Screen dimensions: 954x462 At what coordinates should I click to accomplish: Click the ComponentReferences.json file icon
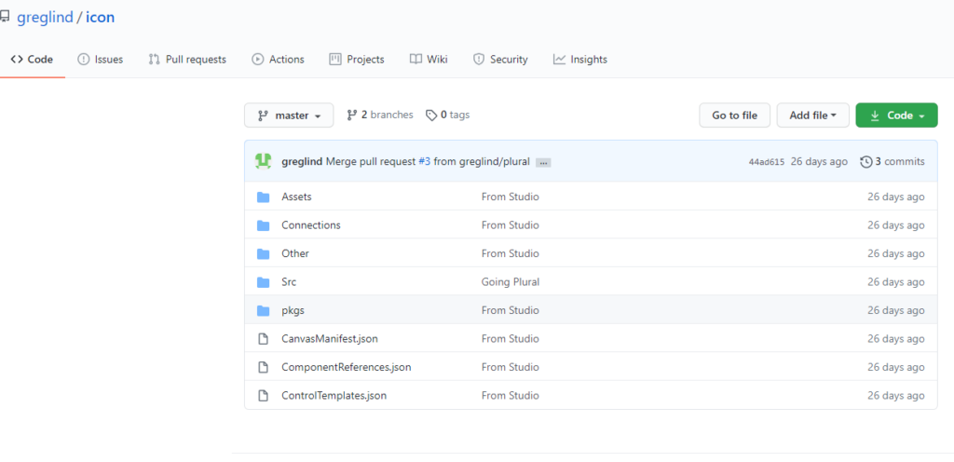coord(263,367)
